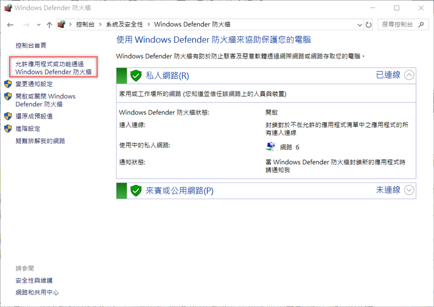
Task: Click the 請參閱 heading text
Action: (x=24, y=269)
